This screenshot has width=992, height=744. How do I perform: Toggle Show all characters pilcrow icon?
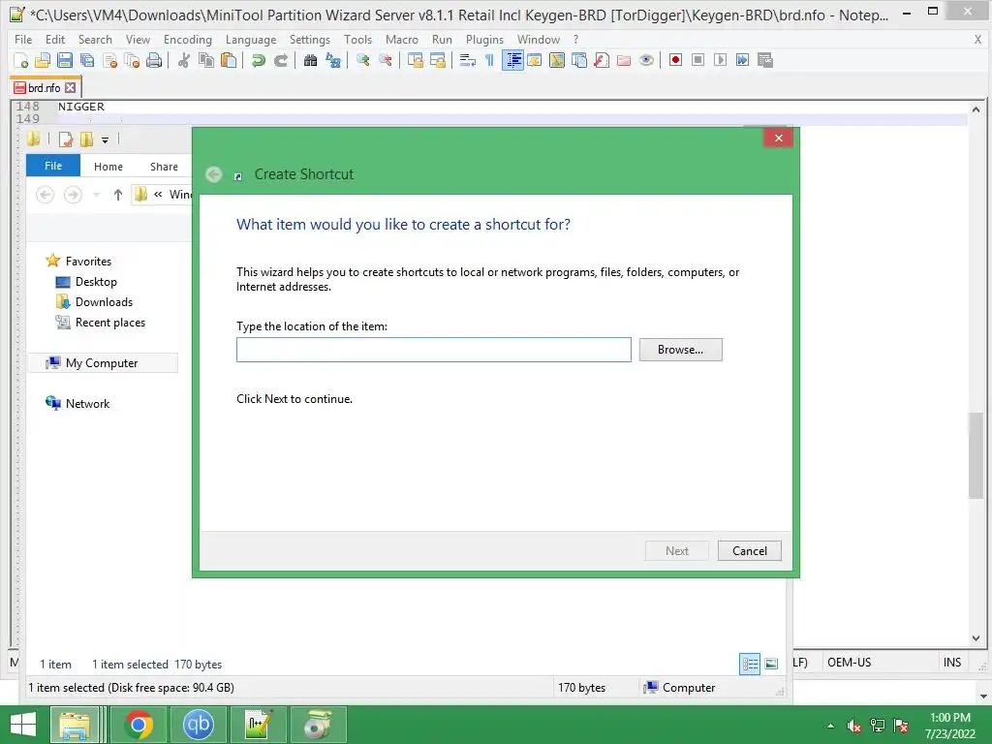[489, 60]
